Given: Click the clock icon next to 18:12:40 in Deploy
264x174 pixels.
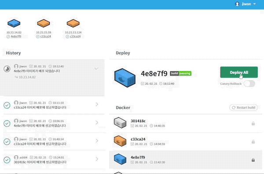Looking at the screenshot, I should [161, 83].
